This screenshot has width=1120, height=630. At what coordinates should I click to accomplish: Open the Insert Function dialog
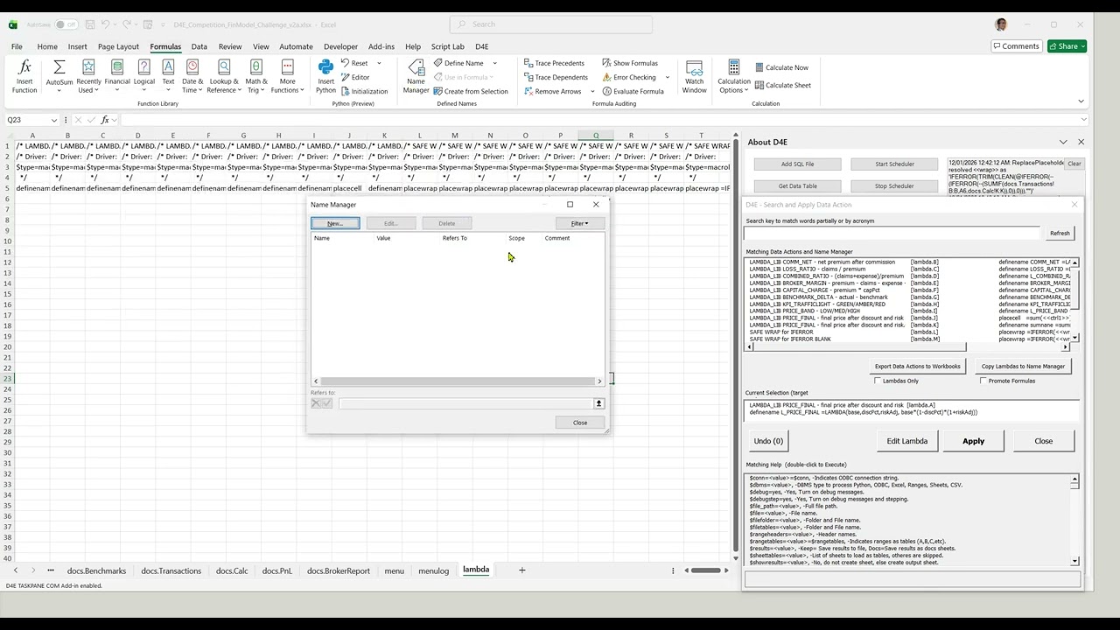pos(24,76)
